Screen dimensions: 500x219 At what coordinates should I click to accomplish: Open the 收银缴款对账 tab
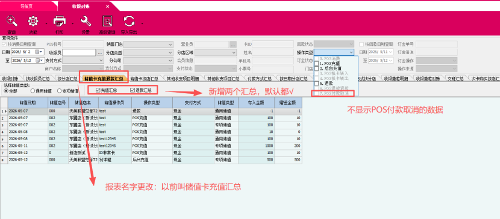click(428, 78)
